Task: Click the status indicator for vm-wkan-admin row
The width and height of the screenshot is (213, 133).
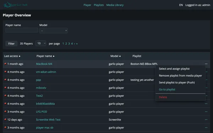Action: [5, 72]
